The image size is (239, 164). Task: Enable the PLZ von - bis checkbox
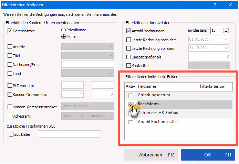10,86
